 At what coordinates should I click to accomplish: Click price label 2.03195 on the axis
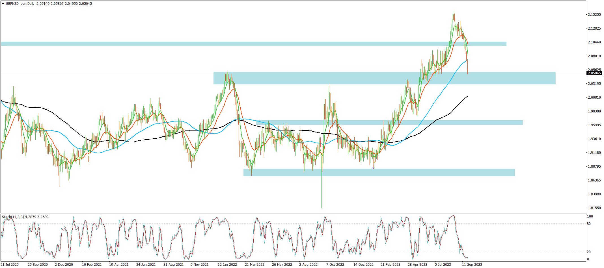(594, 84)
